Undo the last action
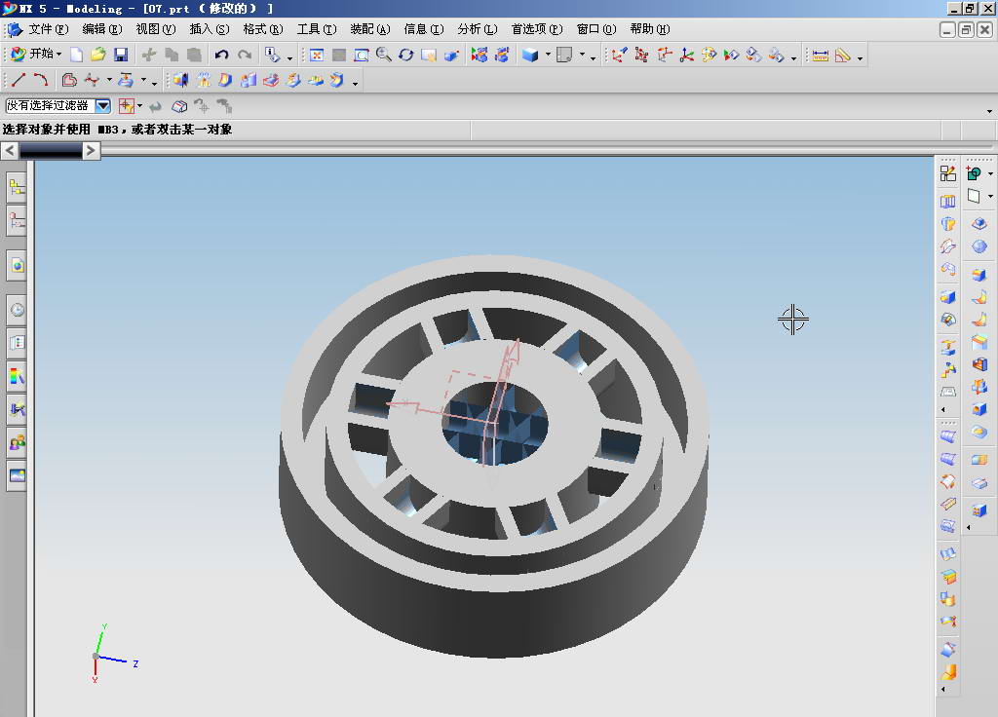Image resolution: width=998 pixels, height=717 pixels. click(x=221, y=56)
